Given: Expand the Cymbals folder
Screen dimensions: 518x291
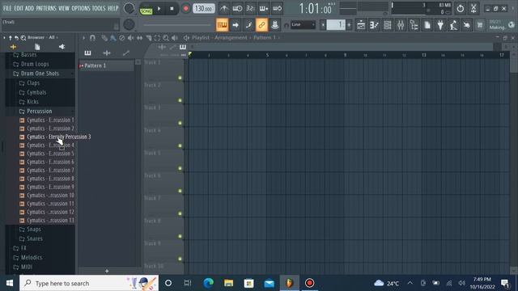Looking at the screenshot, I should [36, 92].
